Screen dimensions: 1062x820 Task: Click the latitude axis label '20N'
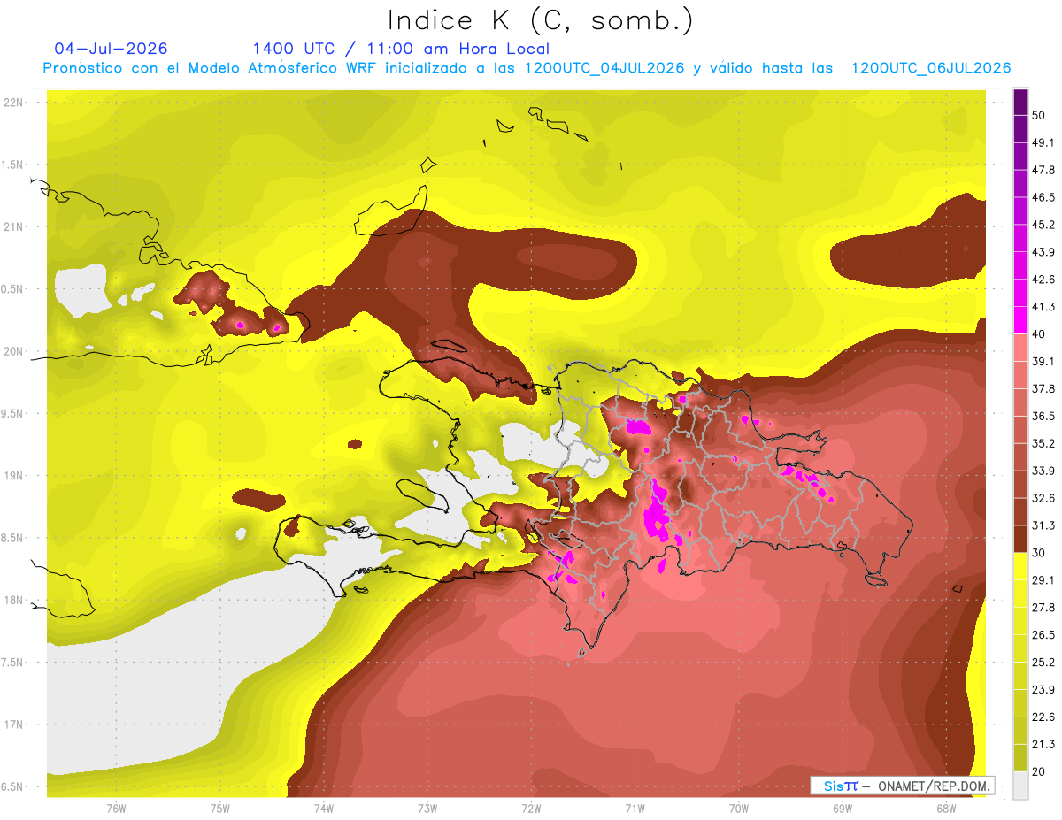point(15,351)
